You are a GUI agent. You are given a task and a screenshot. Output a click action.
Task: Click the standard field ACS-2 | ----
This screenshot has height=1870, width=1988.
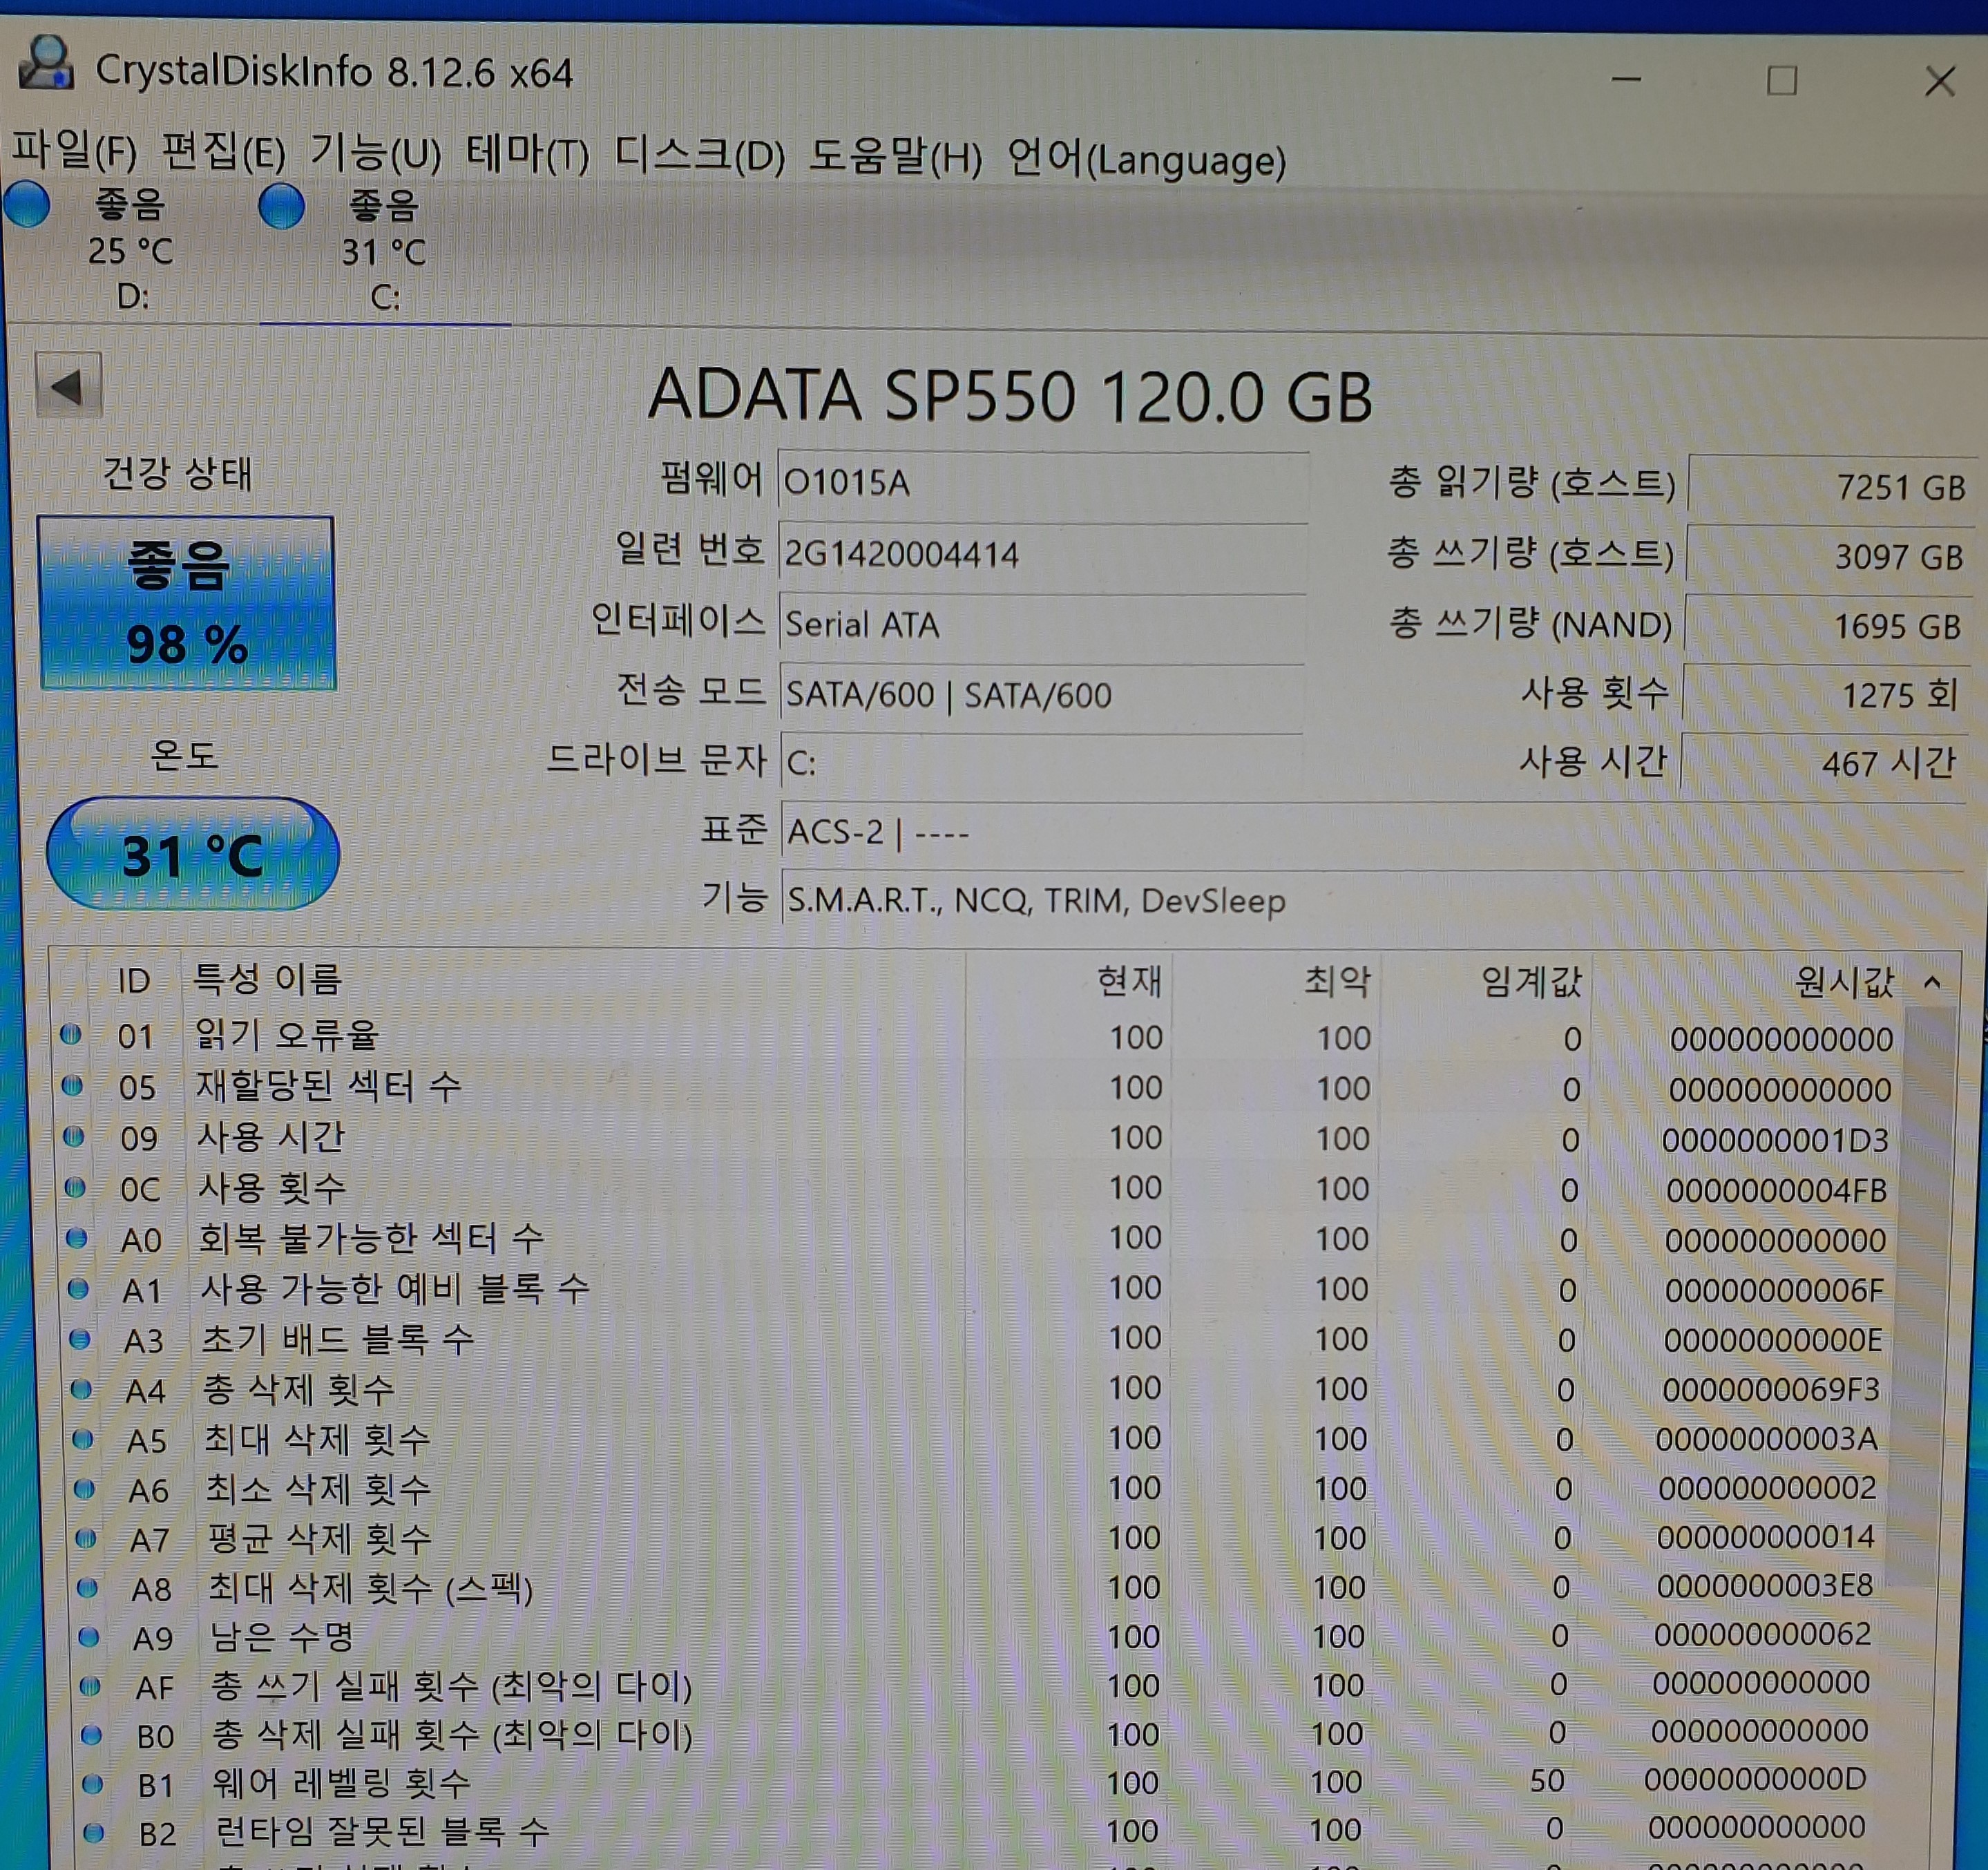point(1372,832)
